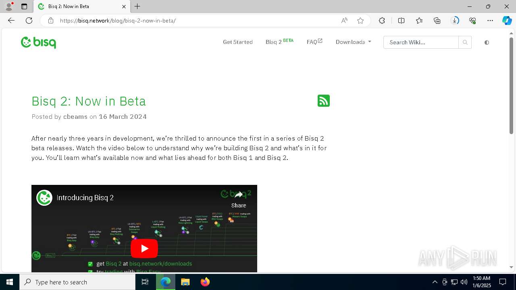Open Browser essentials heart icon
Screen dimensions: 516x290
(472, 21)
